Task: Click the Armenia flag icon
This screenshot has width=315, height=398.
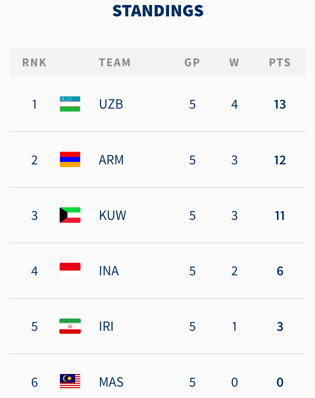Action: click(70, 159)
